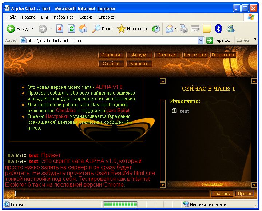Click the Приват button
This screenshot has height=211, width=262.
tap(245, 194)
